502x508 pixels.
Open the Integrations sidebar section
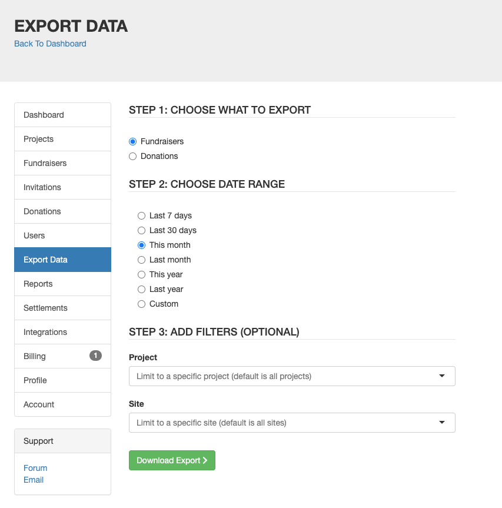coord(62,332)
